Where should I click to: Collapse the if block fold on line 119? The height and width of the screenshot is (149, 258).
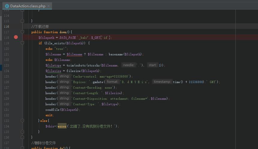pos(22,43)
